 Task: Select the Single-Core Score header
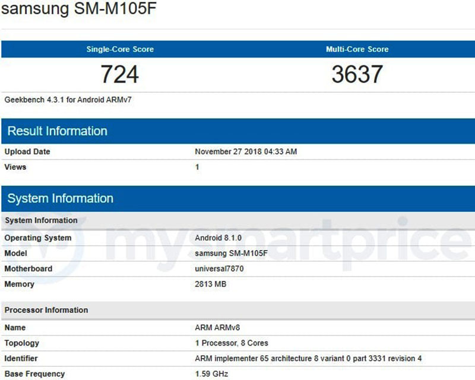[121, 49]
